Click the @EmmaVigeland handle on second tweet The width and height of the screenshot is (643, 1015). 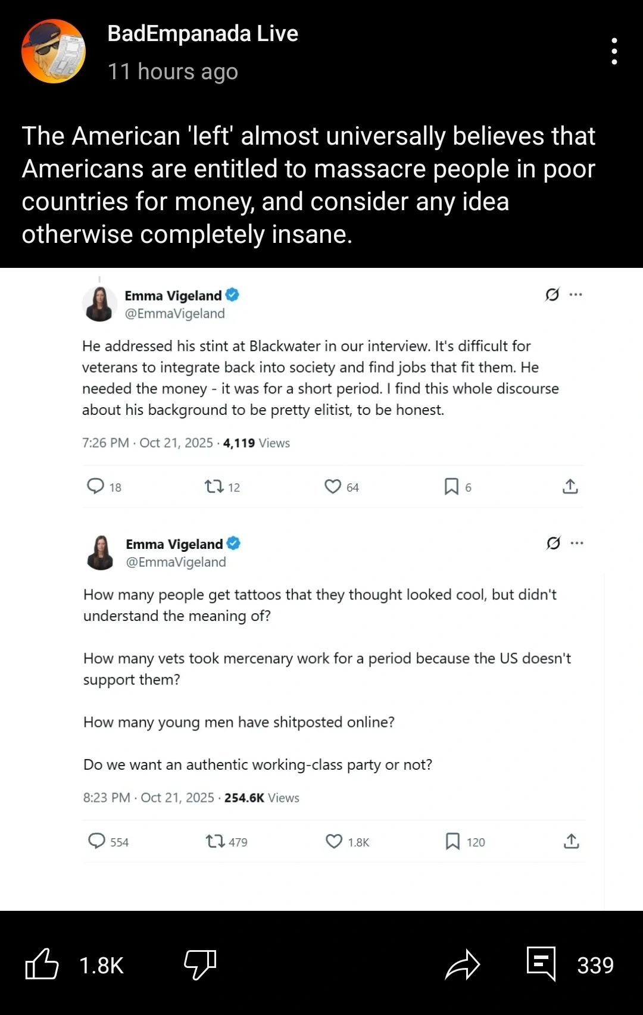click(x=176, y=562)
